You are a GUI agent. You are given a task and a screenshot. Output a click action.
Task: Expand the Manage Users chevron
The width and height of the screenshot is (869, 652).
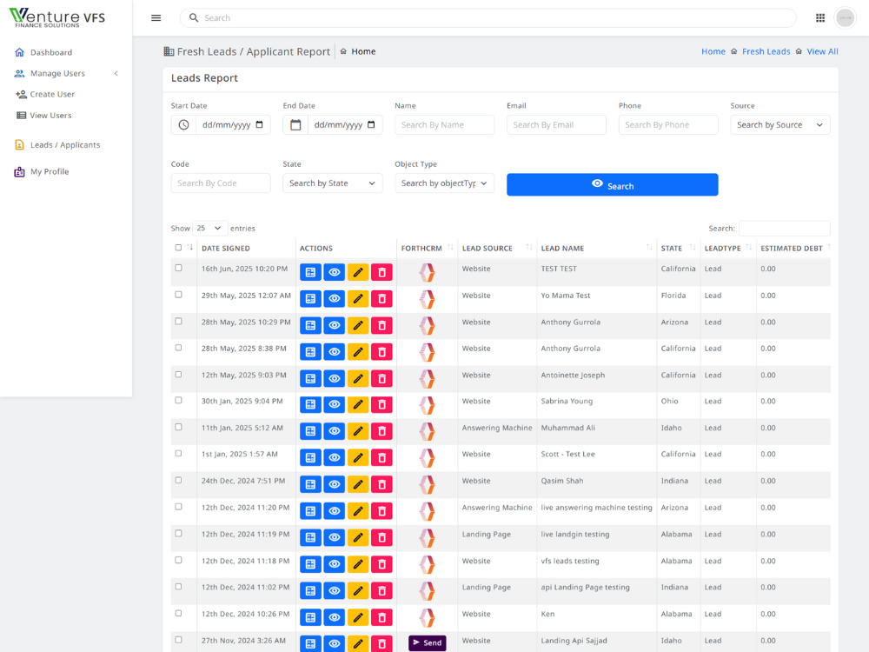[116, 73]
